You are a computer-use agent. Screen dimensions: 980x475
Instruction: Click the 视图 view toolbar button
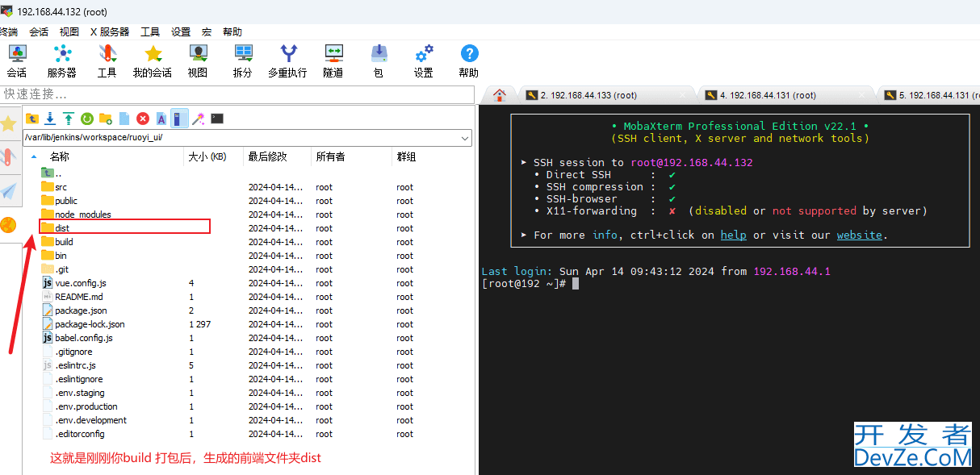198,61
